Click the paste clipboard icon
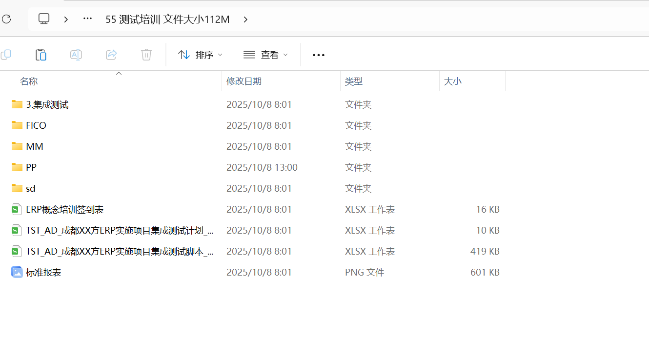Viewport: 649px width, 358px height. [41, 55]
